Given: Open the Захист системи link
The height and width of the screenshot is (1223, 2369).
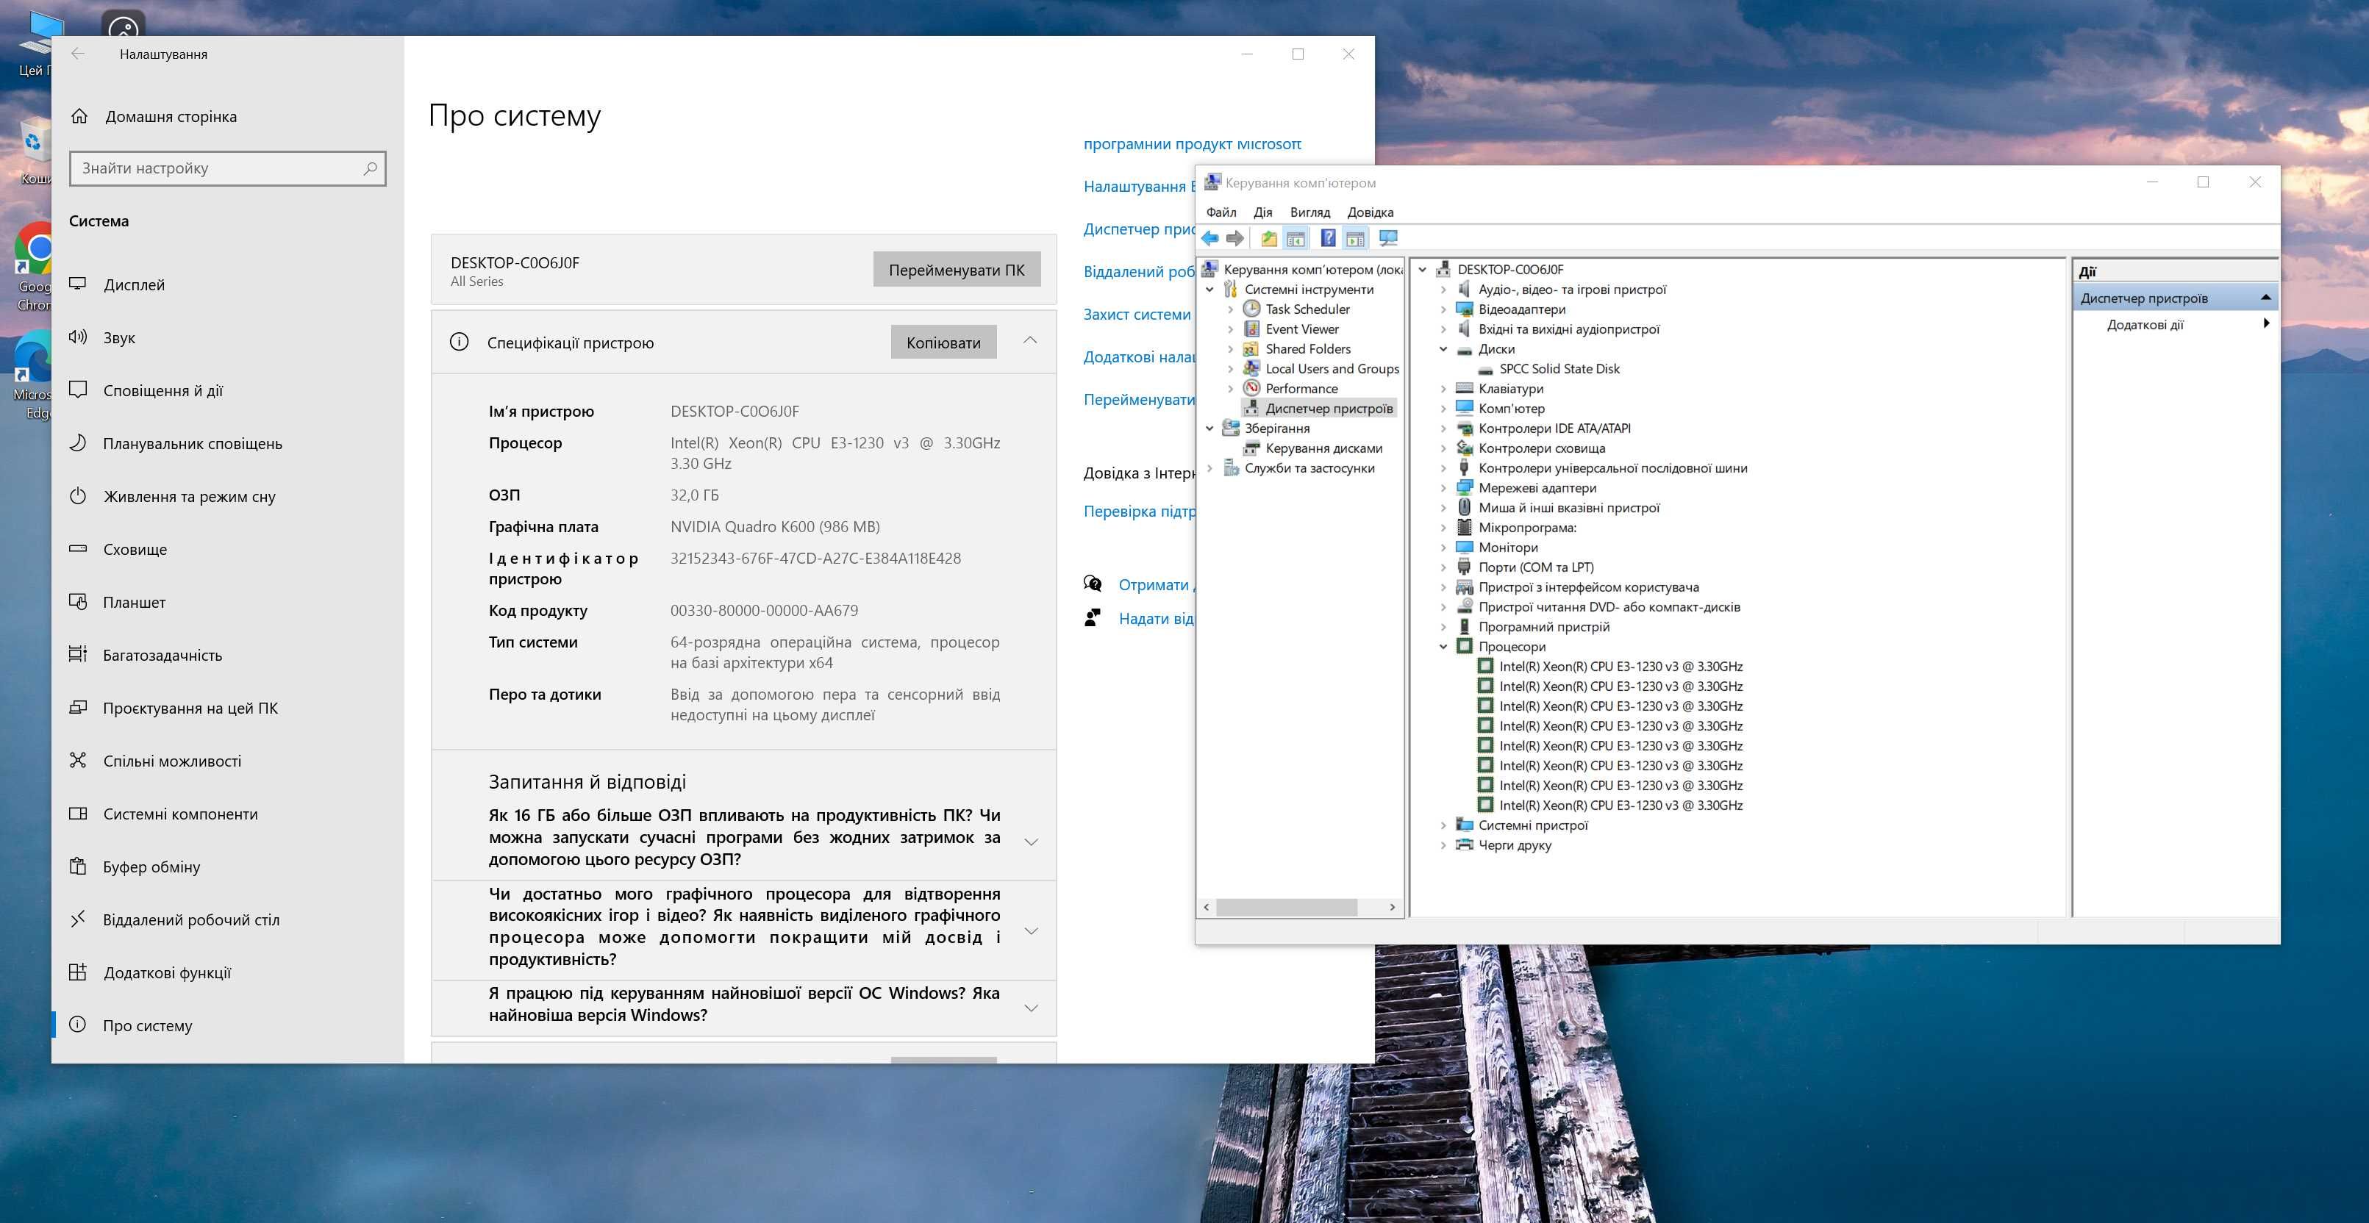Looking at the screenshot, I should [1137, 315].
